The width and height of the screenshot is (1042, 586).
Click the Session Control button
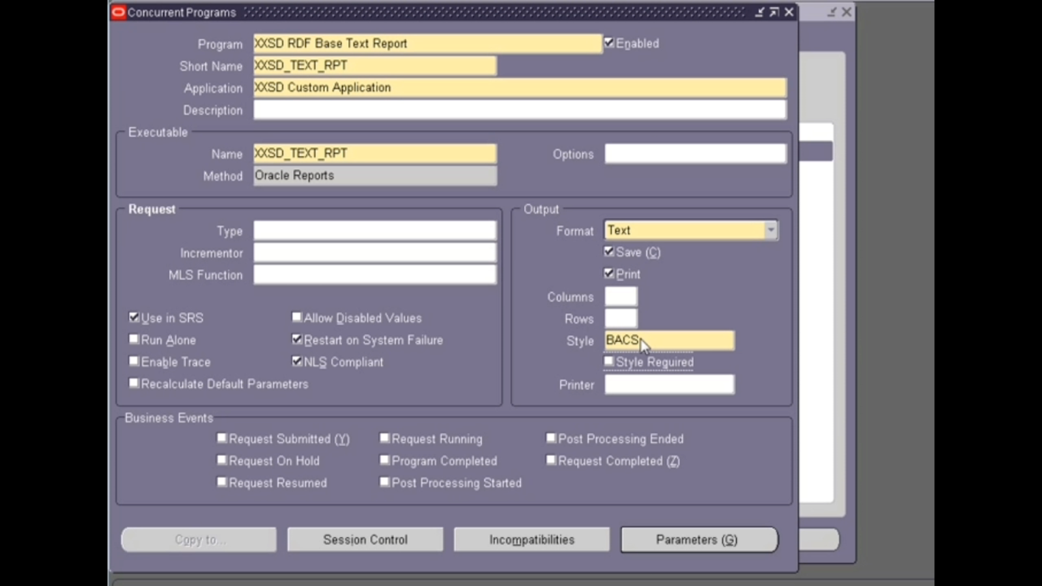(365, 539)
